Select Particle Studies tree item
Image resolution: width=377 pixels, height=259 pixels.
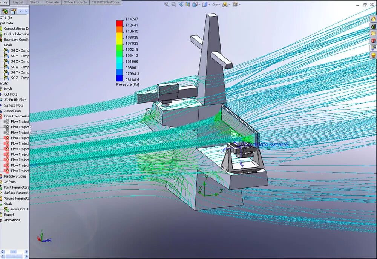pos(14,176)
